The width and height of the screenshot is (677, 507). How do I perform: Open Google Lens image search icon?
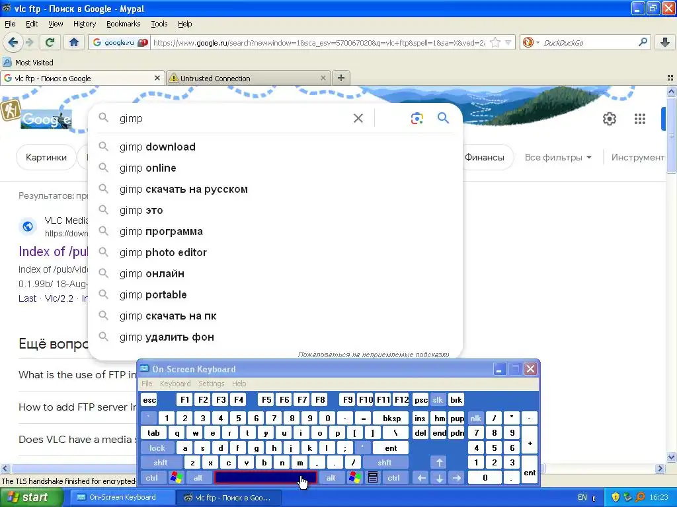tap(417, 118)
